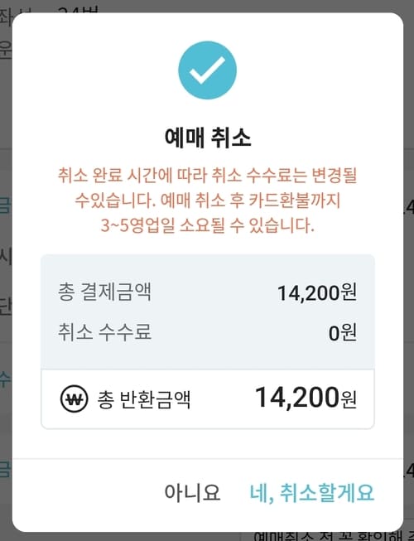414x541 pixels.
Task: Select the 예매 취소 dialog title
Action: 208,137
